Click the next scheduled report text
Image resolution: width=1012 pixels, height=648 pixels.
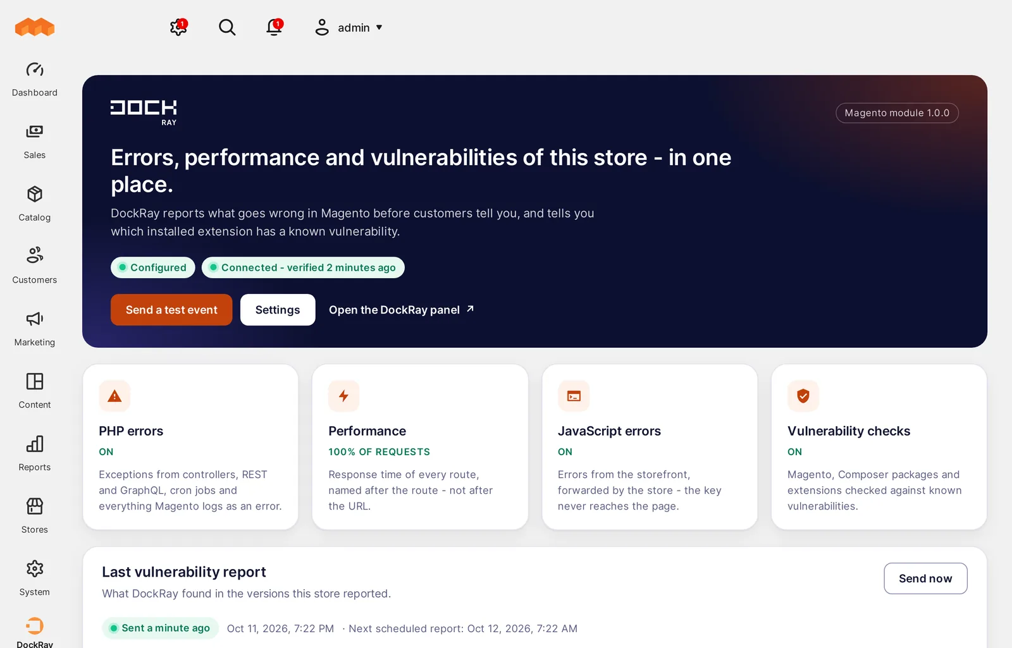click(463, 628)
